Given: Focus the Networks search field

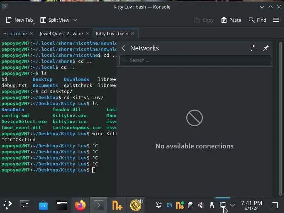Looking at the screenshot, I should 195,60.
